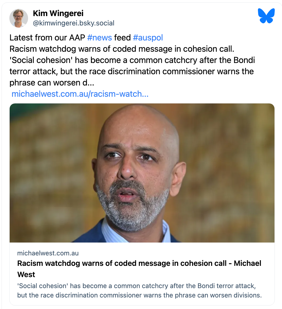Click the word 'feed' between the hashtags
This screenshot has height=309, width=282.
tap(122, 38)
